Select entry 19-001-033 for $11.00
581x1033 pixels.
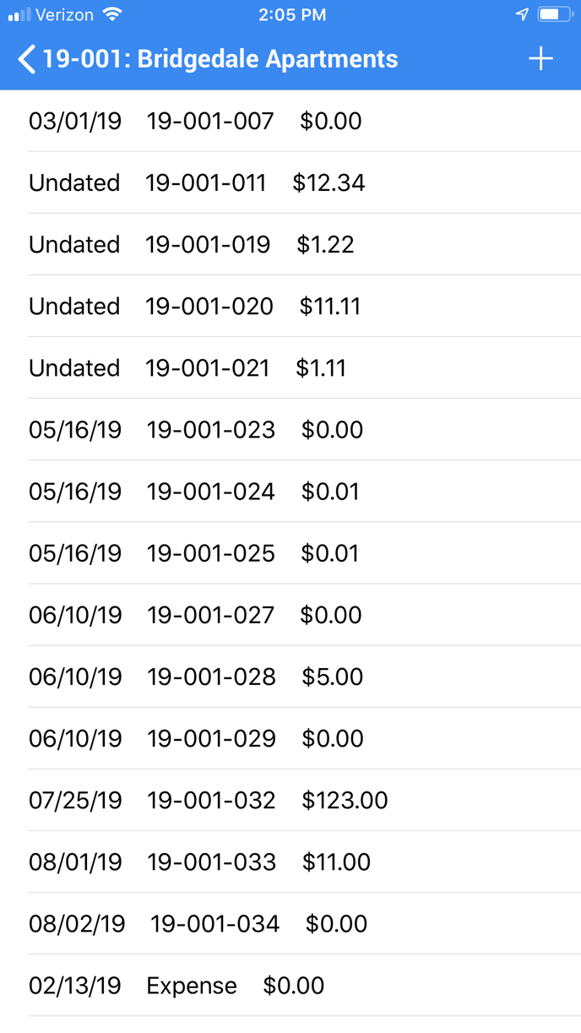coord(290,862)
